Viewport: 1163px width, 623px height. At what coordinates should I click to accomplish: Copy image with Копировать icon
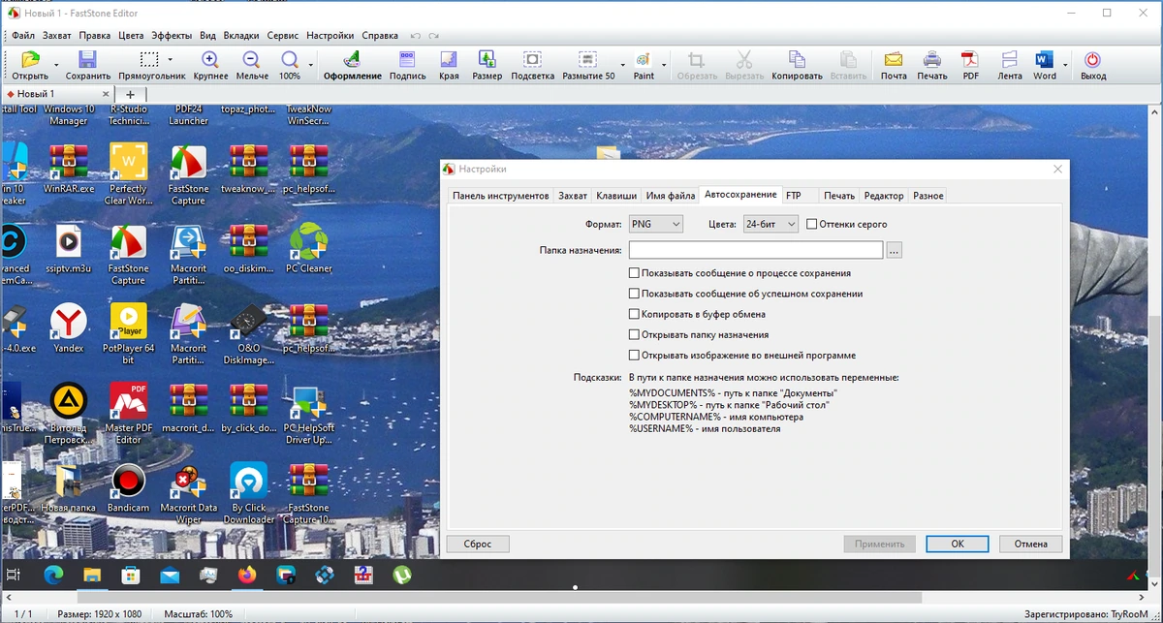point(799,65)
